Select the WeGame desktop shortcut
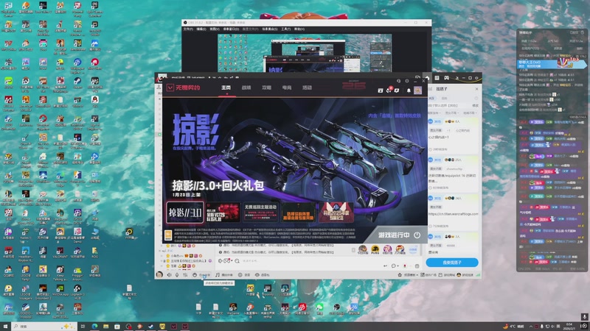This screenshot has width=590, height=331. pyautogui.click(x=233, y=309)
